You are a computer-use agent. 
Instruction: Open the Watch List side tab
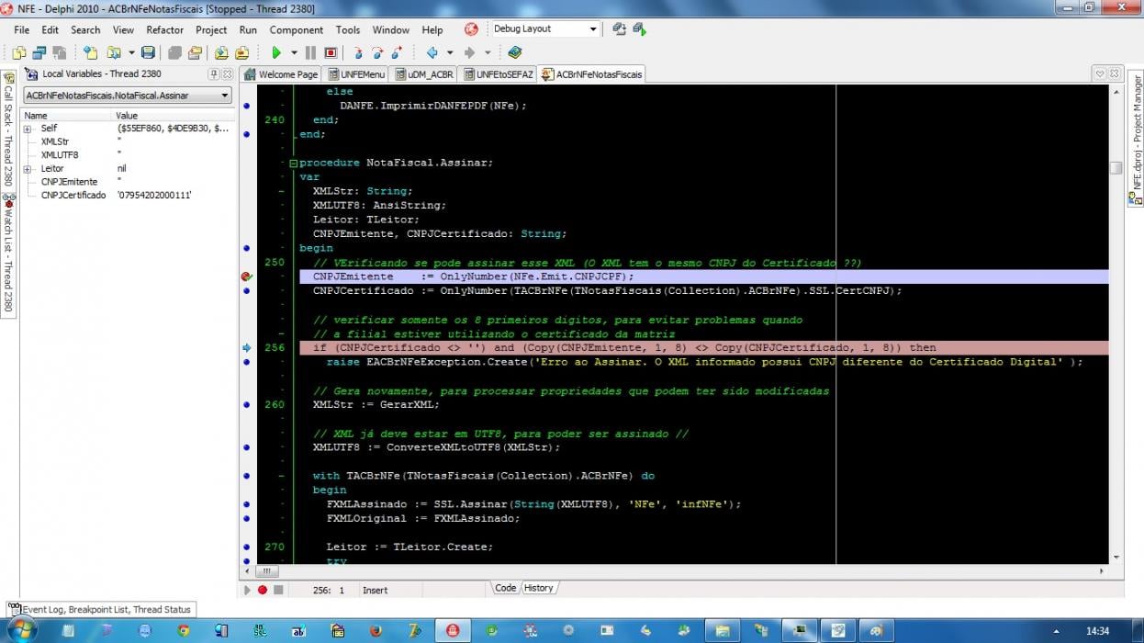click(8, 256)
